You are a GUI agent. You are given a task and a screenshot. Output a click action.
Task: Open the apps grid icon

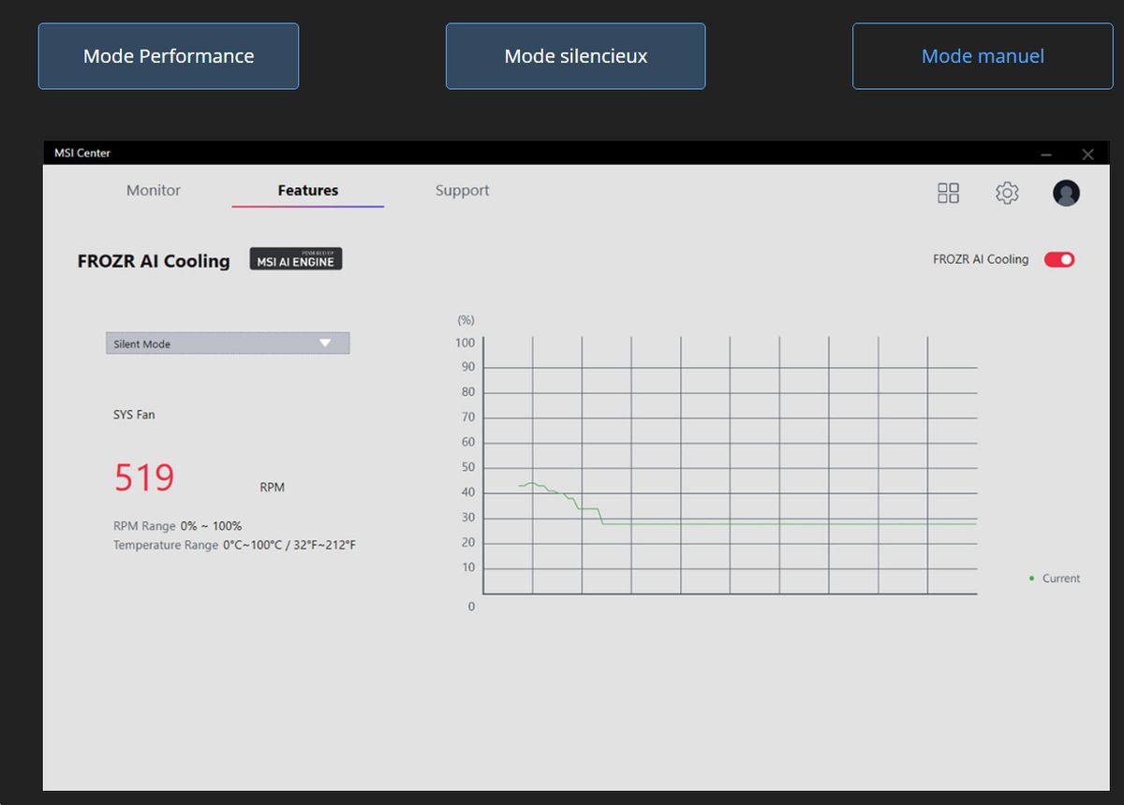(949, 193)
